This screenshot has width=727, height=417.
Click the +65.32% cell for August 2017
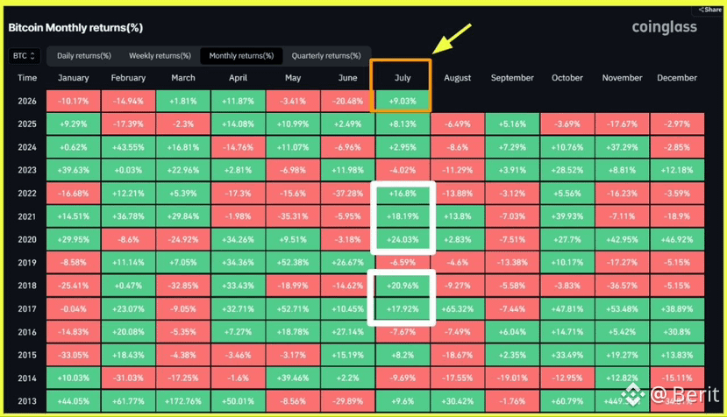(x=457, y=309)
